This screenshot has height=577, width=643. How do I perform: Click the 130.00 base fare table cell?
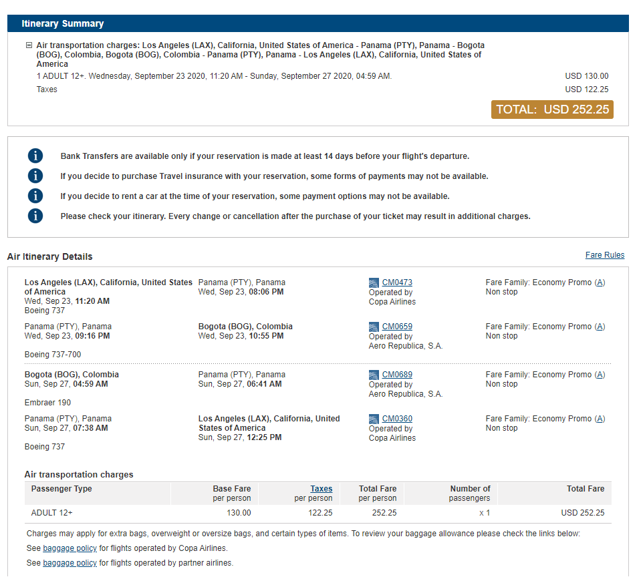point(239,513)
